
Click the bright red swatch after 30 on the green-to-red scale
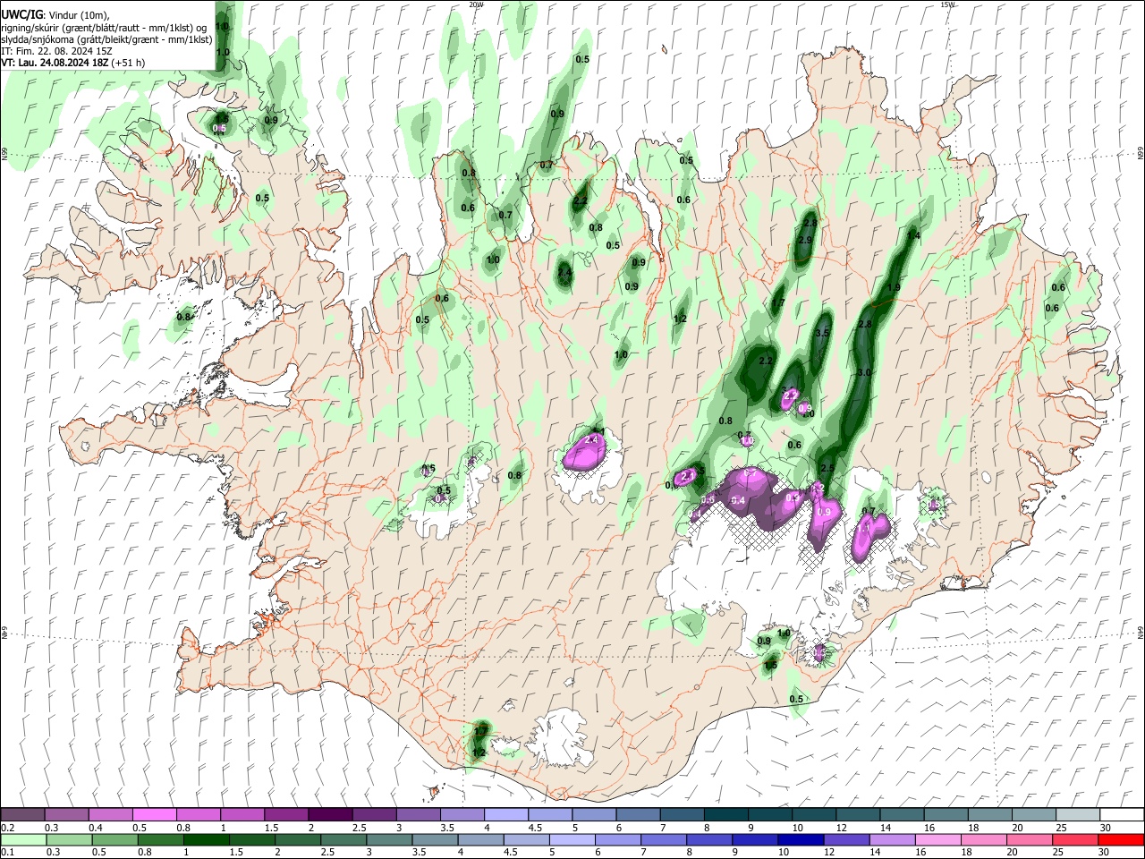1121,839
